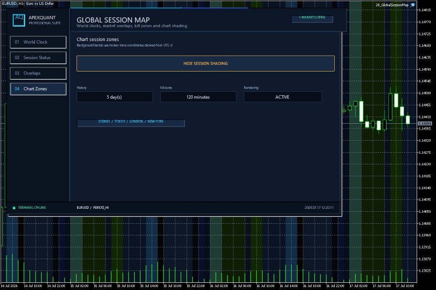Click the EURUSD / PERIOD_H1 status text
The image size is (436, 290).
93,207
